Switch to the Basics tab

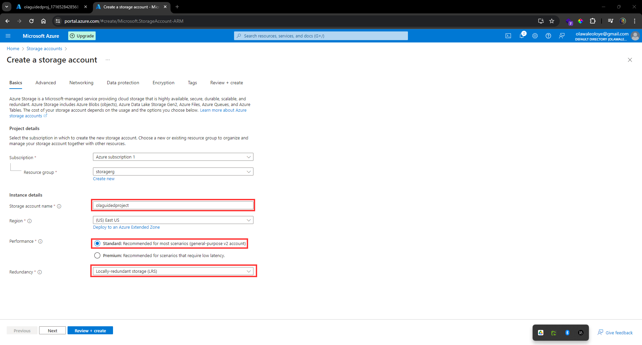click(x=16, y=83)
